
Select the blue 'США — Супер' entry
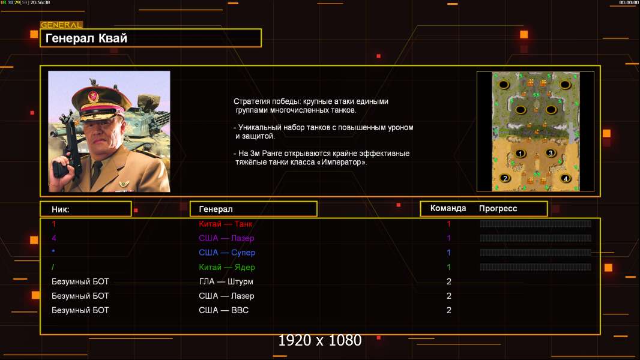[227, 253]
